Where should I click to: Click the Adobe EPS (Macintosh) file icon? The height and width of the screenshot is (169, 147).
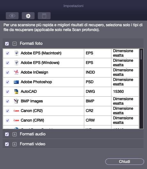pyautogui.click(x=16, y=53)
